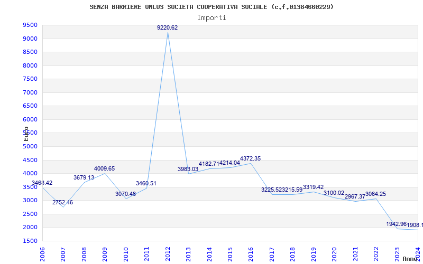423x264 pixels.
Task: Click the 2019 year axis label
Action: [314, 254]
